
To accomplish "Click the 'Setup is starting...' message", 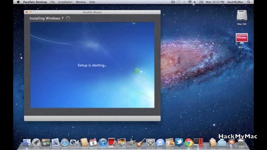I will [x=92, y=65].
